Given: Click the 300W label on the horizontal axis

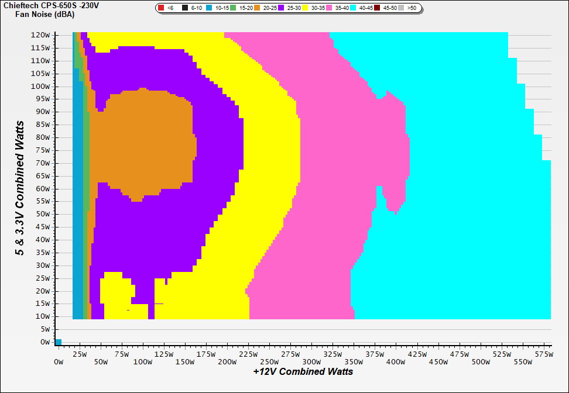Looking at the screenshot, I should [311, 362].
